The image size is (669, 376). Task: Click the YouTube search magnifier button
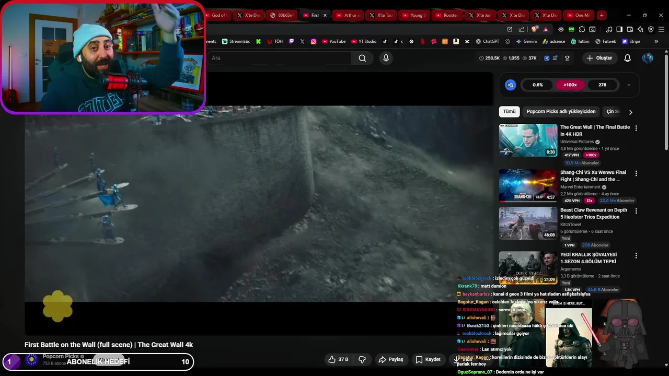coord(362,58)
